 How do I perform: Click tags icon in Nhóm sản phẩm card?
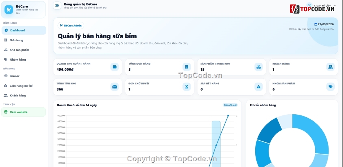point(330,87)
